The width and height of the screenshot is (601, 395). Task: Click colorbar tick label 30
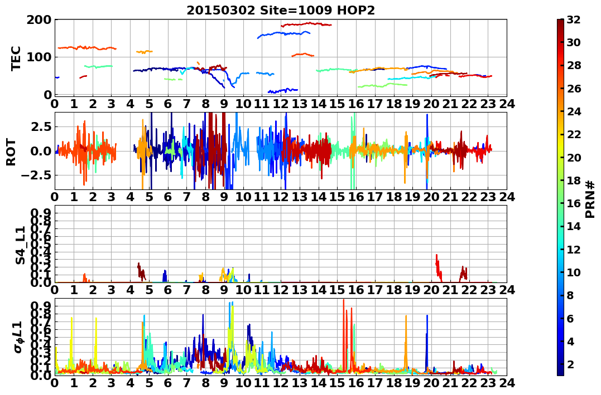click(x=574, y=42)
